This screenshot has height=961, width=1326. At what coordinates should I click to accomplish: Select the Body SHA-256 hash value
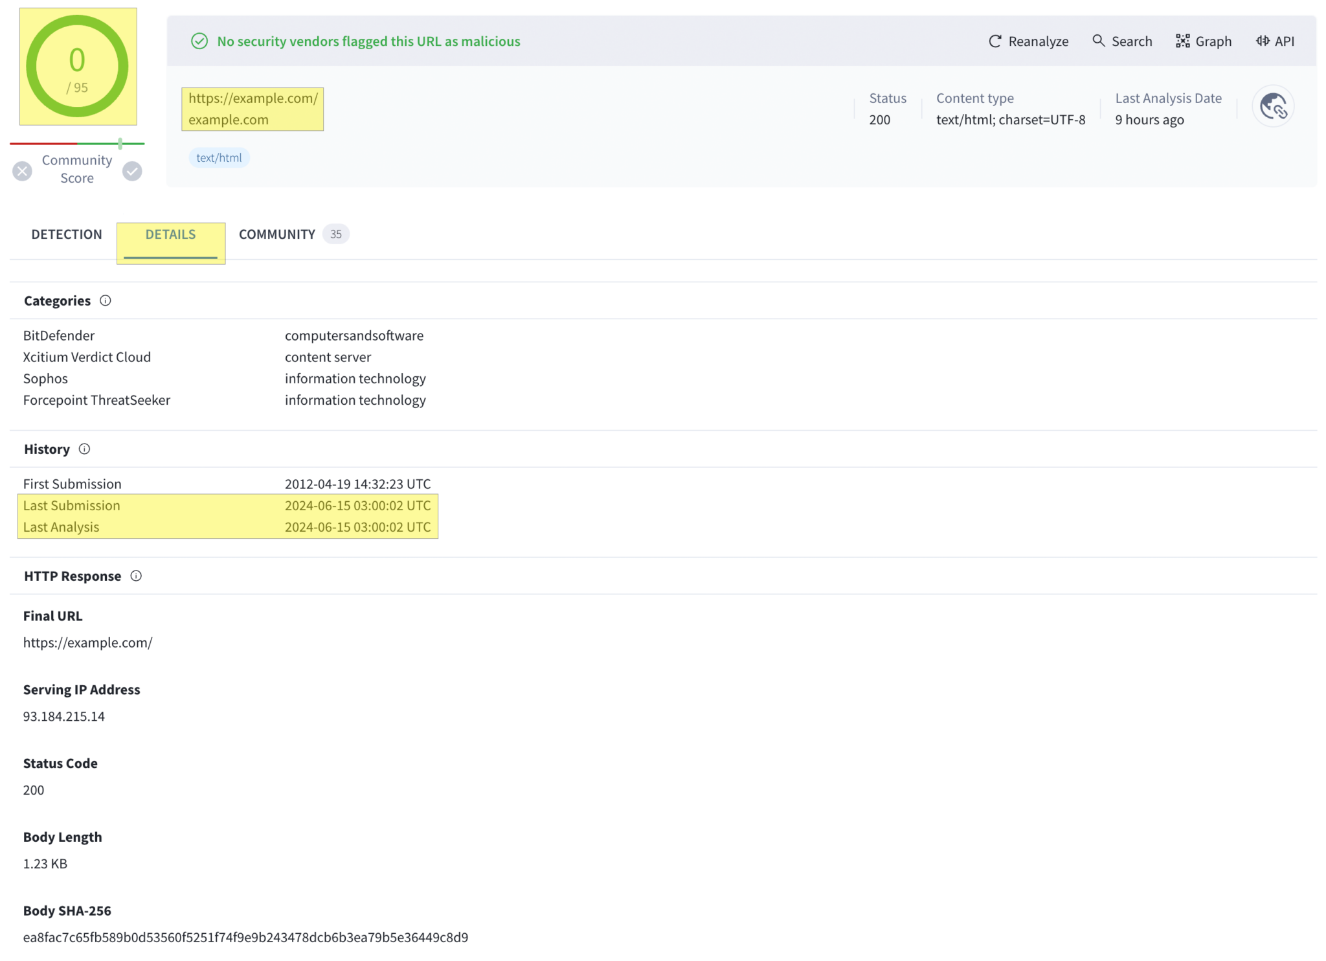[246, 937]
